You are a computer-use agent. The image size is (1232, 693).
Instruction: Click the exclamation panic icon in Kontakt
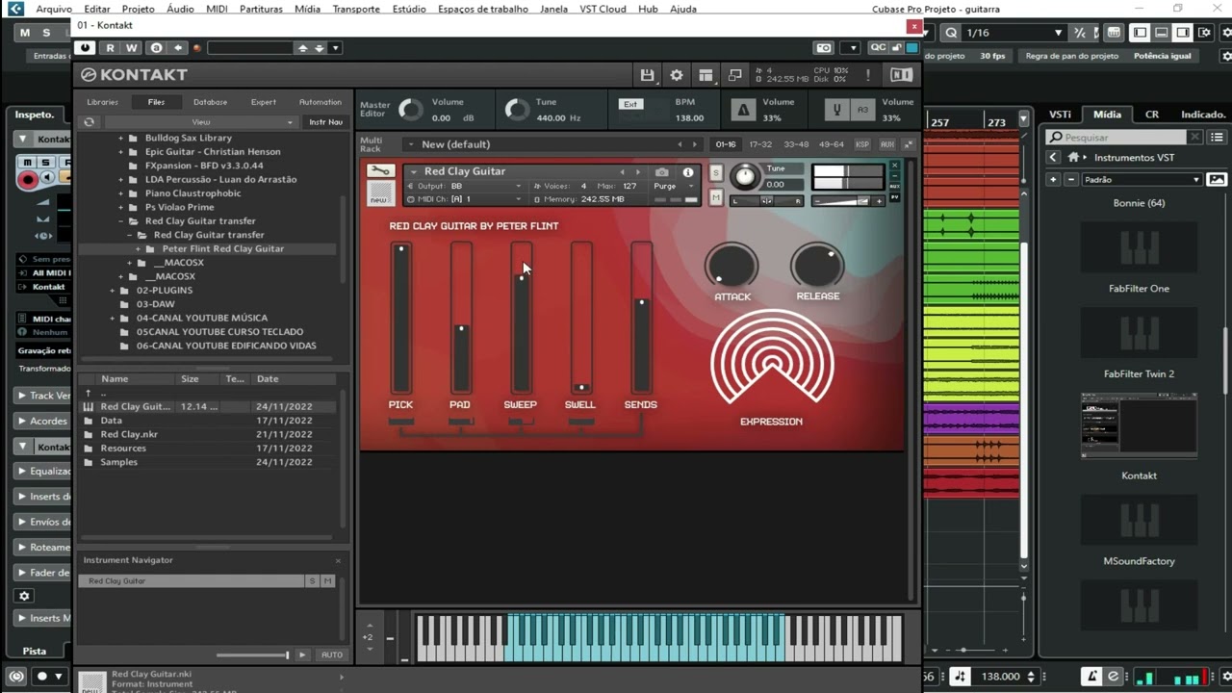point(868,75)
